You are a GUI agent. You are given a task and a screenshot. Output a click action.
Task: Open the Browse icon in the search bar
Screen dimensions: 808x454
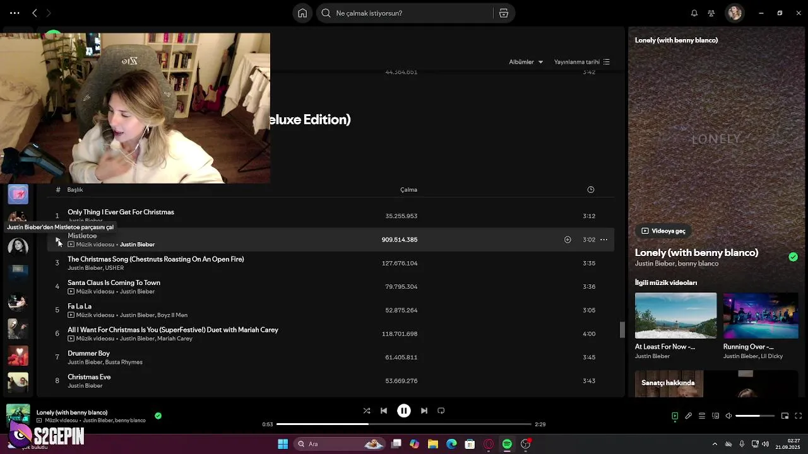coord(504,13)
